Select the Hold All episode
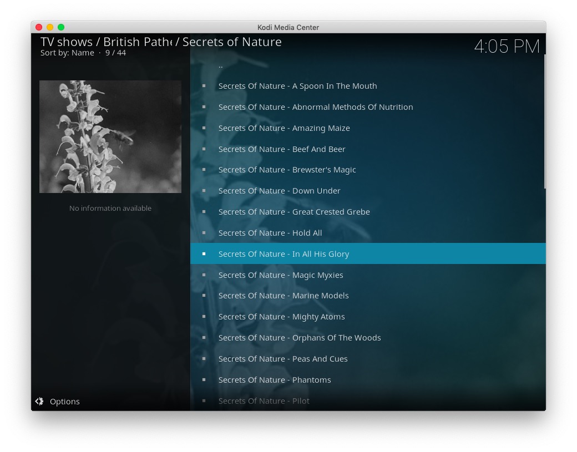577x452 pixels. (x=270, y=233)
